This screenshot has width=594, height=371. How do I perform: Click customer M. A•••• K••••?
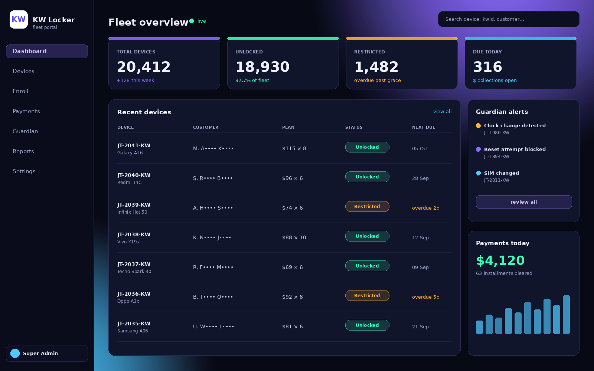213,148
